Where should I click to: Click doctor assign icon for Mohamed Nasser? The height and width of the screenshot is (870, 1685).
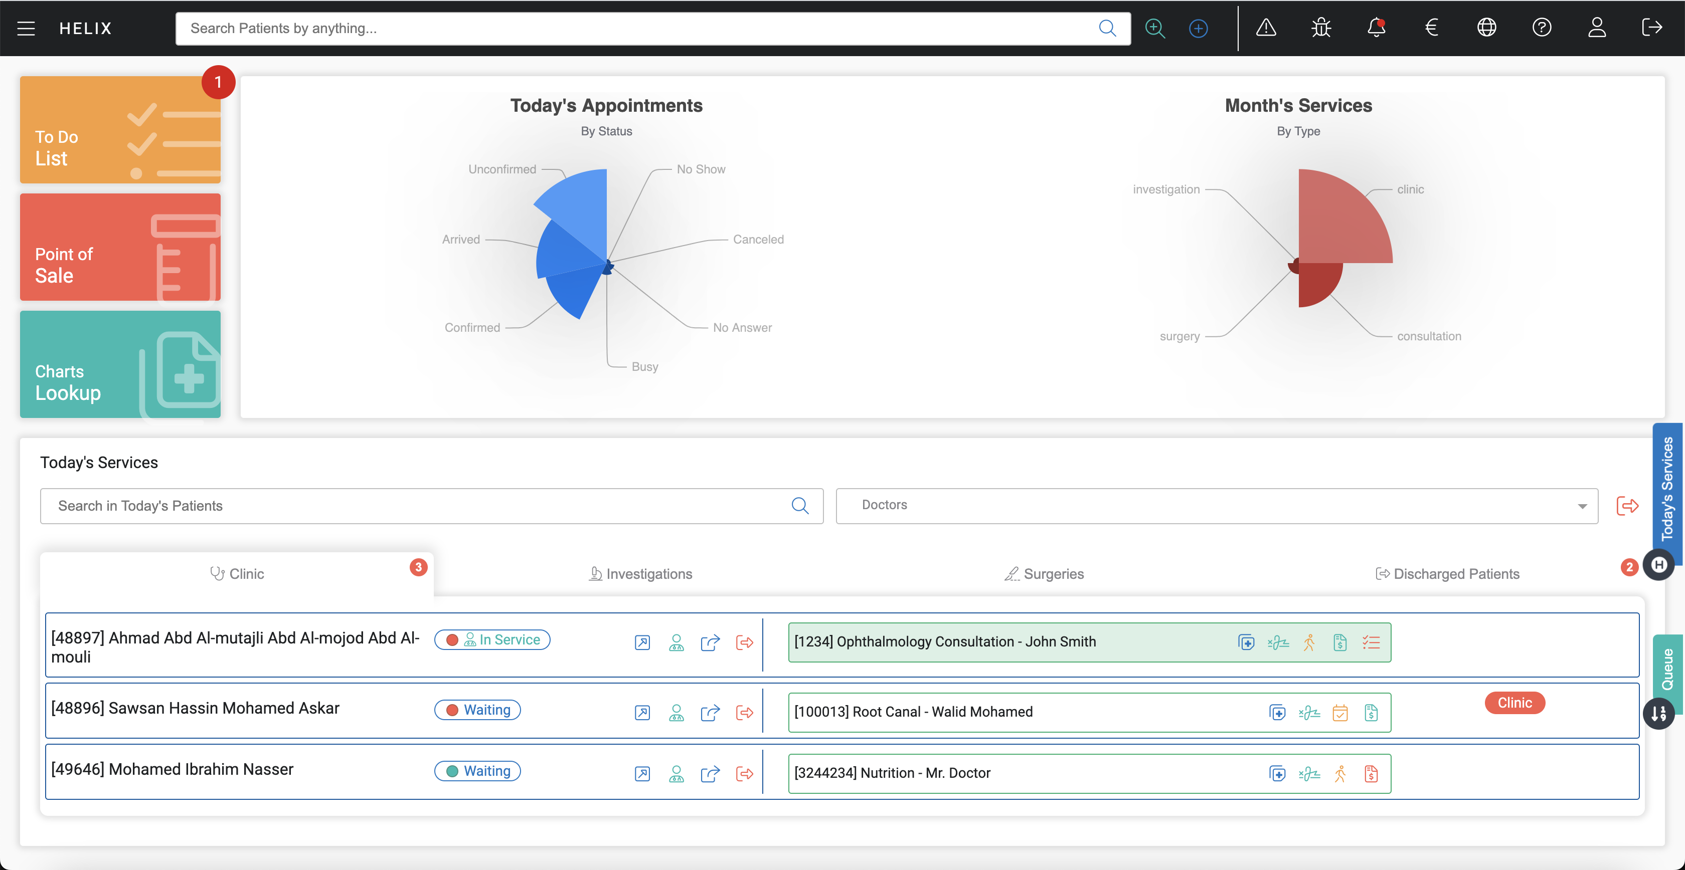pyautogui.click(x=677, y=774)
